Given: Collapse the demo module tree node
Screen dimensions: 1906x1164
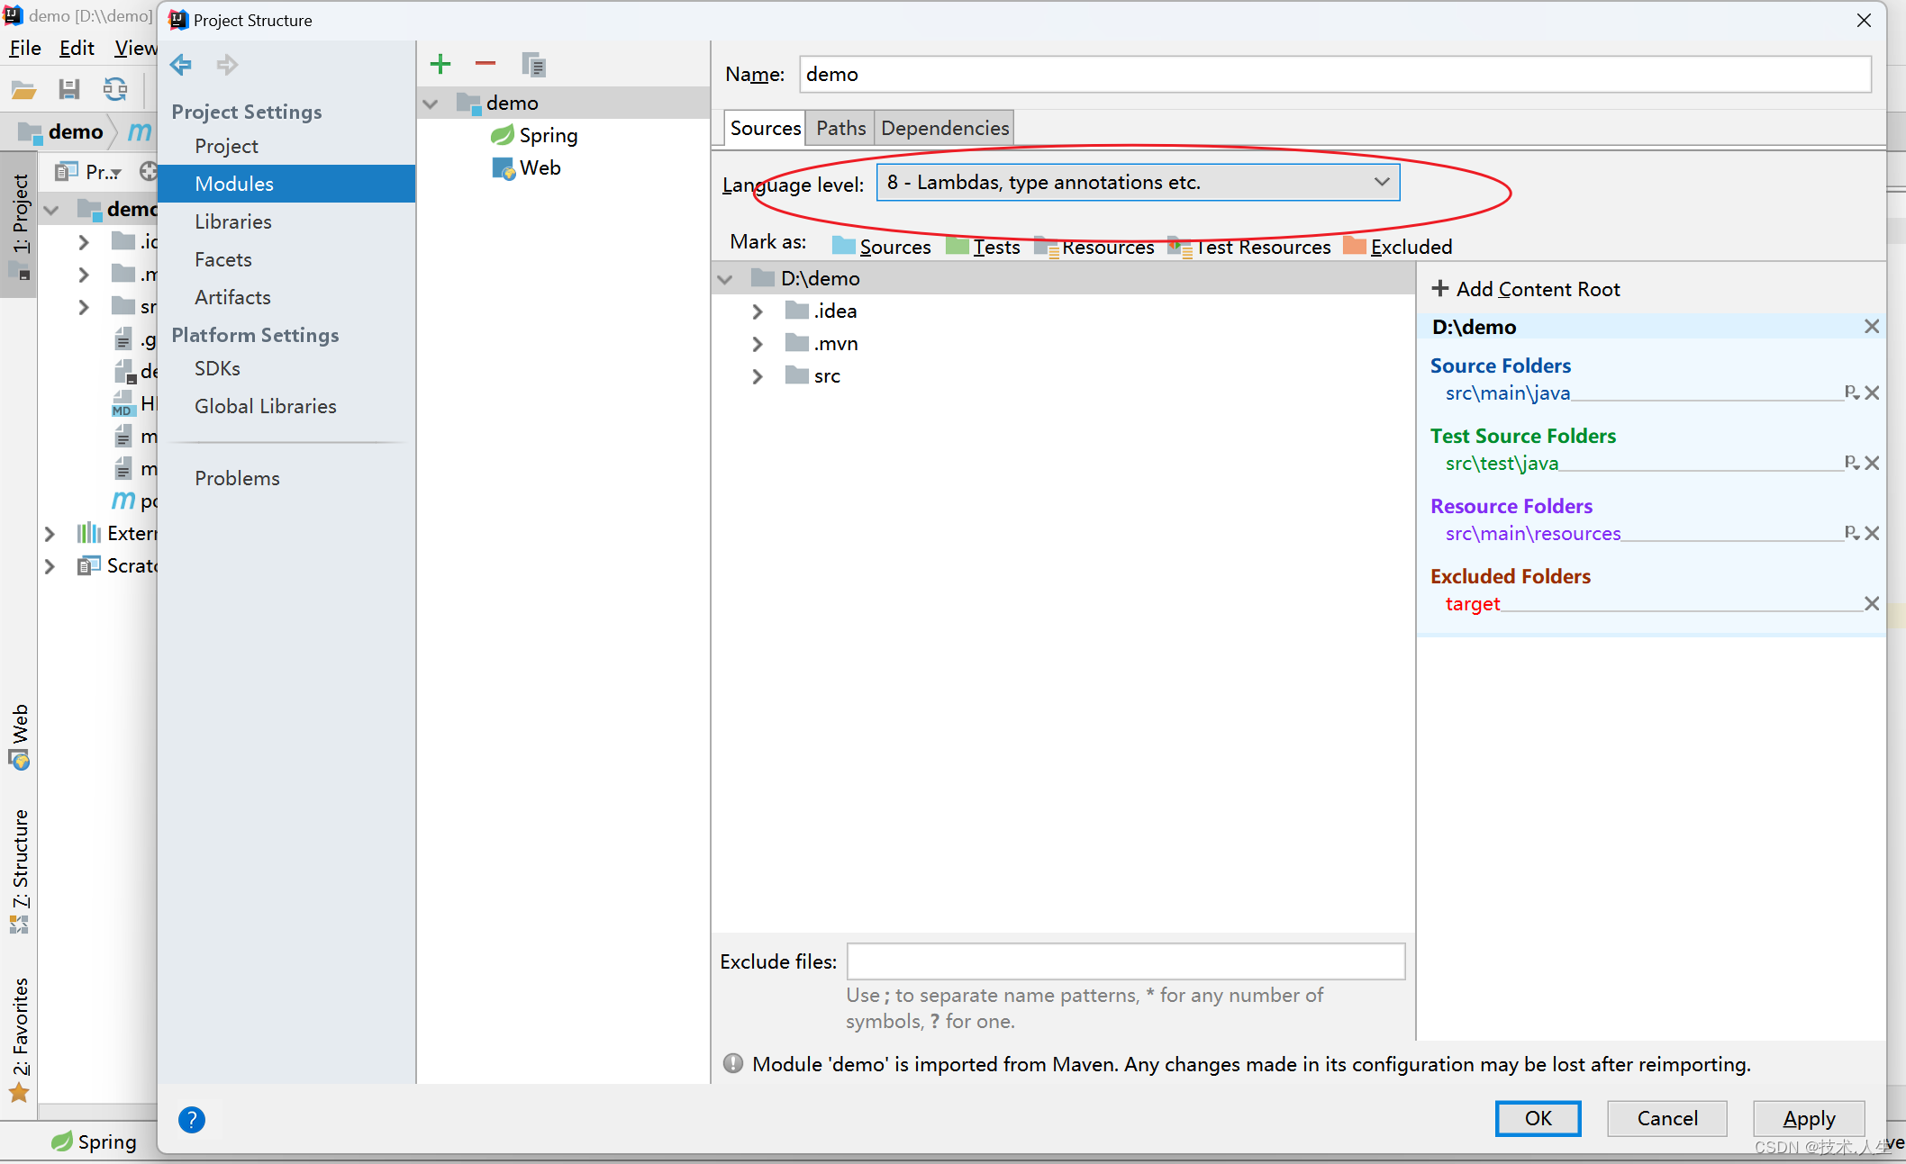Looking at the screenshot, I should [431, 104].
